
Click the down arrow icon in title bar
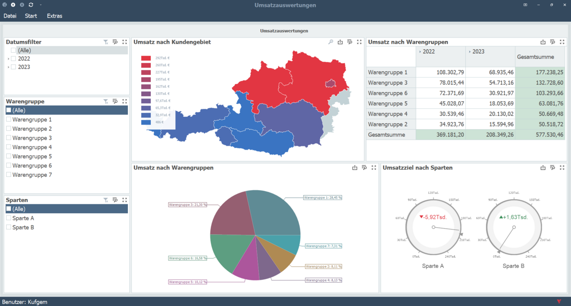point(22,5)
